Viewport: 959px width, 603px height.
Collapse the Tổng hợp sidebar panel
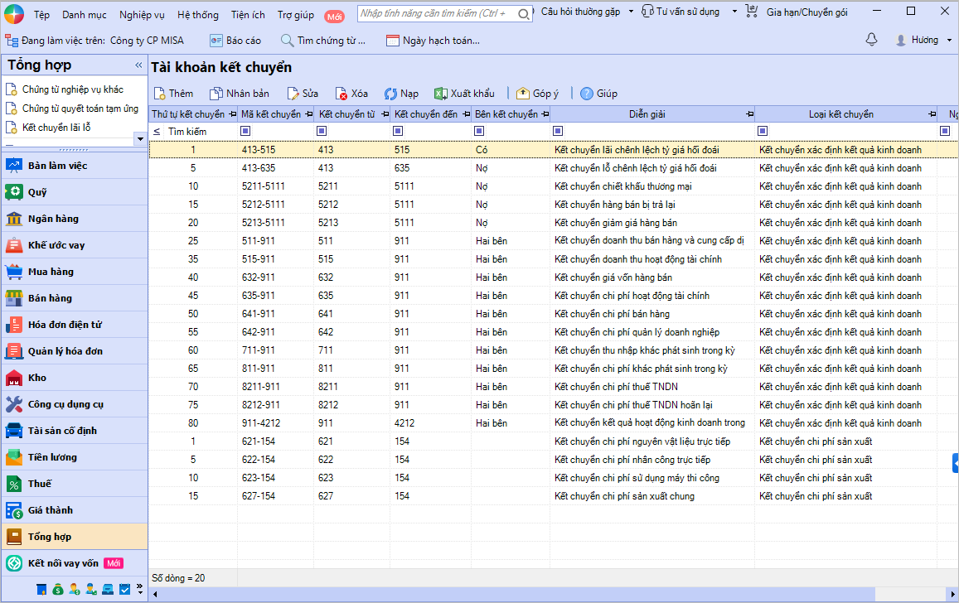(x=138, y=65)
